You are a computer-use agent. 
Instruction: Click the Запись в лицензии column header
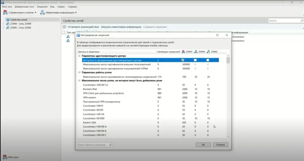[x=88, y=52]
